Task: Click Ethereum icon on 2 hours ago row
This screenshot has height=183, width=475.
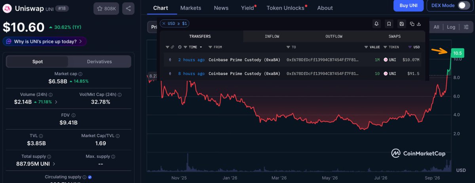Action: [x=171, y=60]
